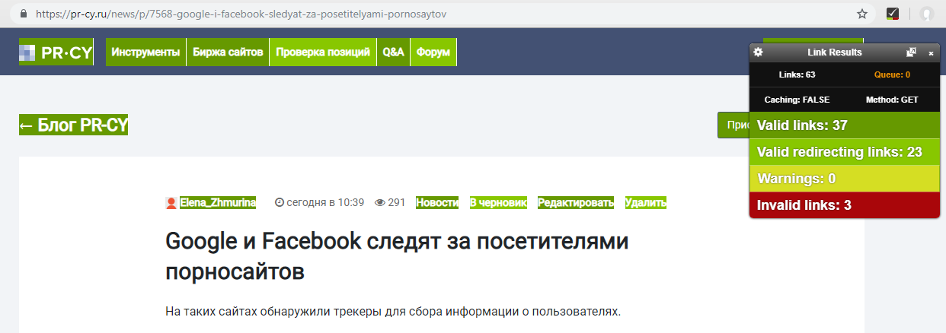Click Редактировать to edit the post
The height and width of the screenshot is (333, 946).
(x=575, y=202)
